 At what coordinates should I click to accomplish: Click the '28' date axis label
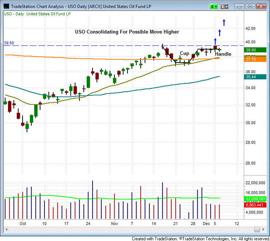(193, 224)
